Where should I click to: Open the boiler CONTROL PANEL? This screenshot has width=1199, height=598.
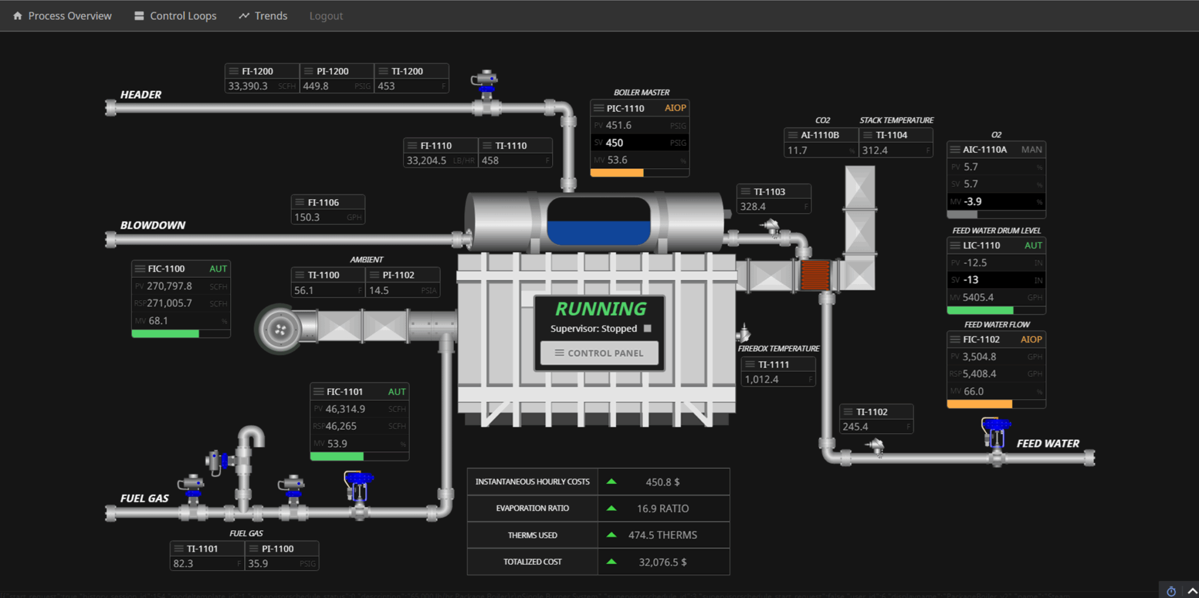[599, 353]
